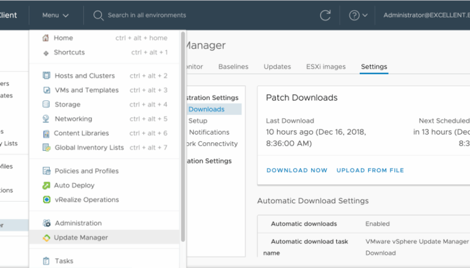
Task: Open Administration menu entry
Action: [105, 223]
